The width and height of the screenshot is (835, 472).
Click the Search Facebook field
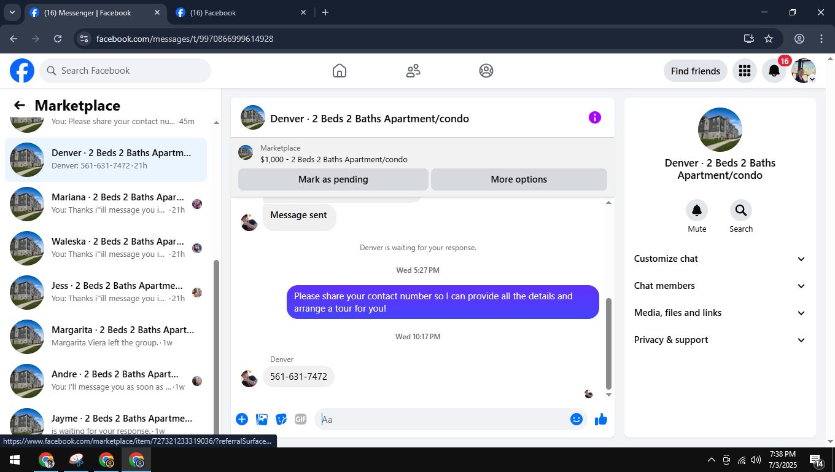[x=125, y=71]
